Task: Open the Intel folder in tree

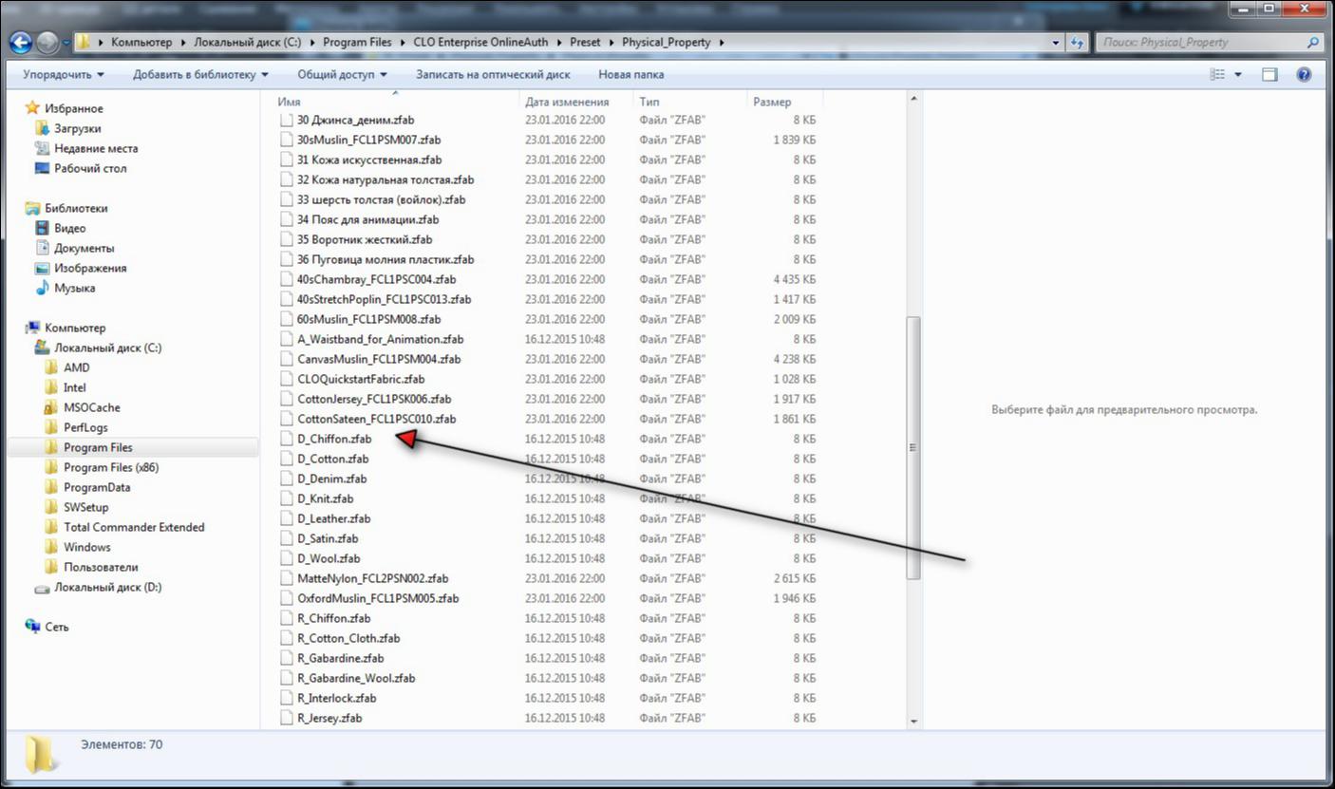Action: click(75, 387)
